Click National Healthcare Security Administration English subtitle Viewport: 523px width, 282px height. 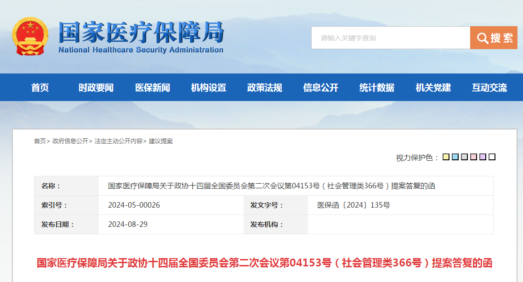pyautogui.click(x=141, y=50)
